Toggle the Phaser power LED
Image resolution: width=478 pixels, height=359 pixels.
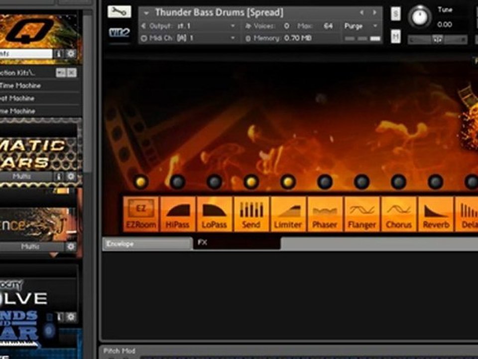pos(325,182)
